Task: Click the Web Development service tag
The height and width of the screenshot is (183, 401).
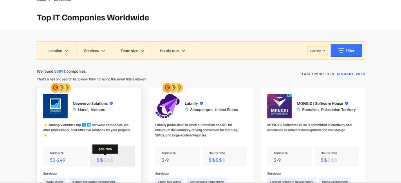Action: click(x=335, y=181)
